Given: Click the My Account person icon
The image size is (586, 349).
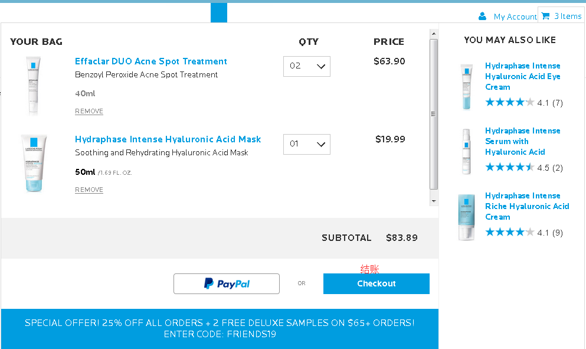Looking at the screenshot, I should 483,17.
